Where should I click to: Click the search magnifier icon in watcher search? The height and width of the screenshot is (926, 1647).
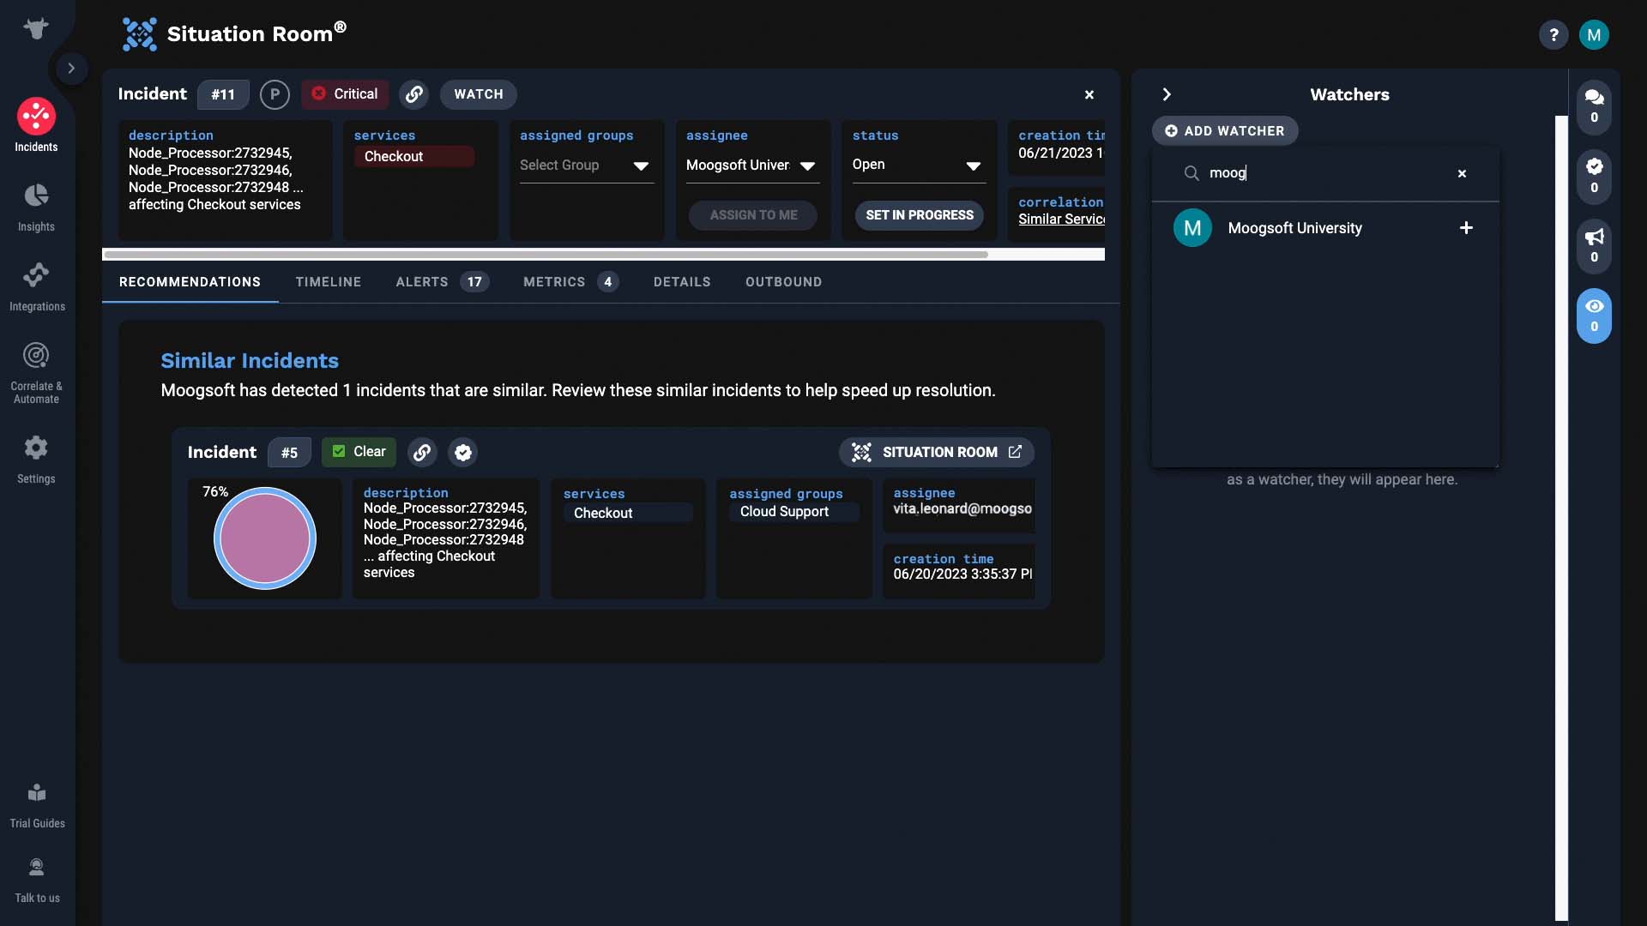tap(1192, 173)
